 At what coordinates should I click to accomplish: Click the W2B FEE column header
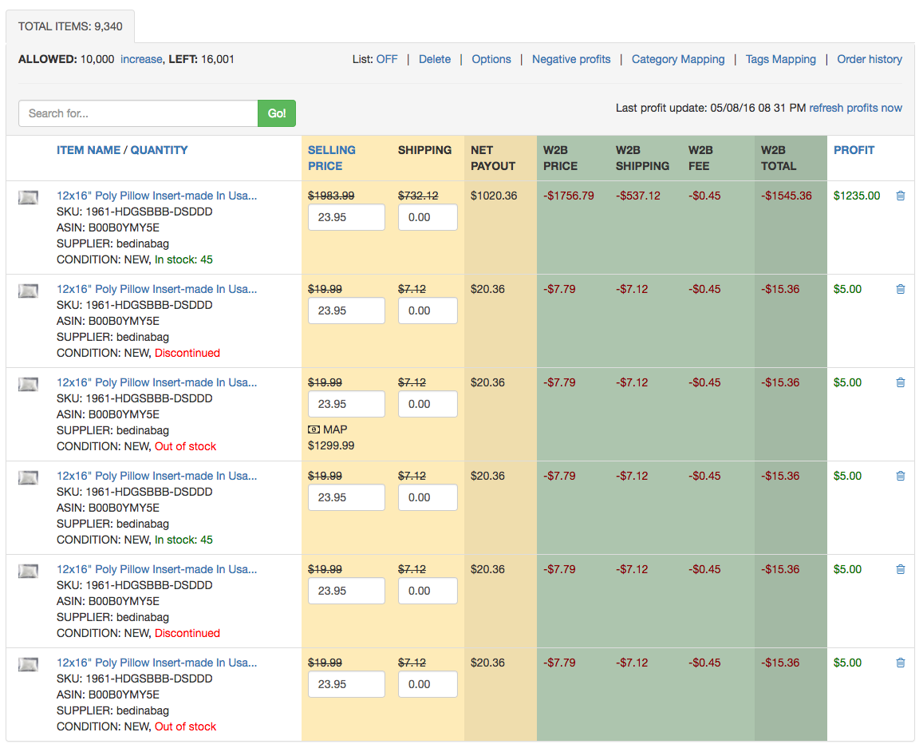pos(700,158)
